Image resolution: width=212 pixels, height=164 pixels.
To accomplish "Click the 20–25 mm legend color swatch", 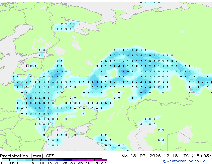I will pyautogui.click(x=60, y=160).
